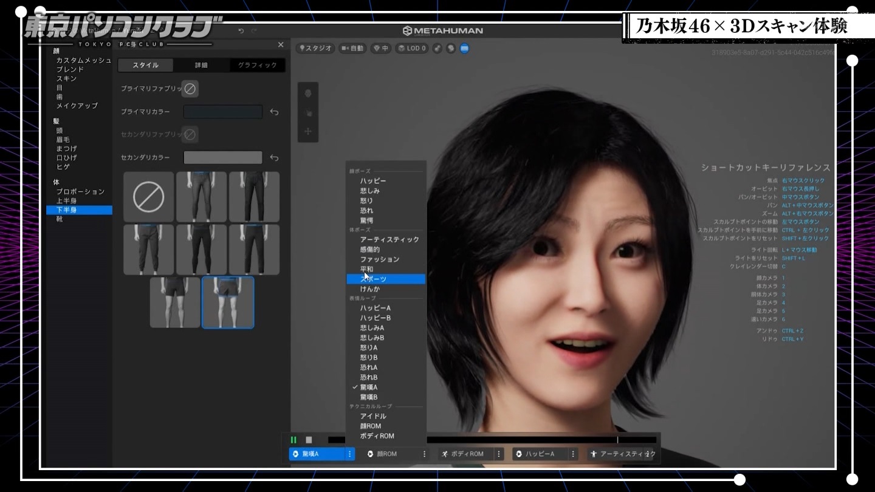
Task: Open プロポーション in the body list
Action: 81,192
